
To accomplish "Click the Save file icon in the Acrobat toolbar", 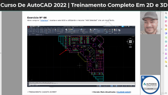I will click(x=2, y=9).
